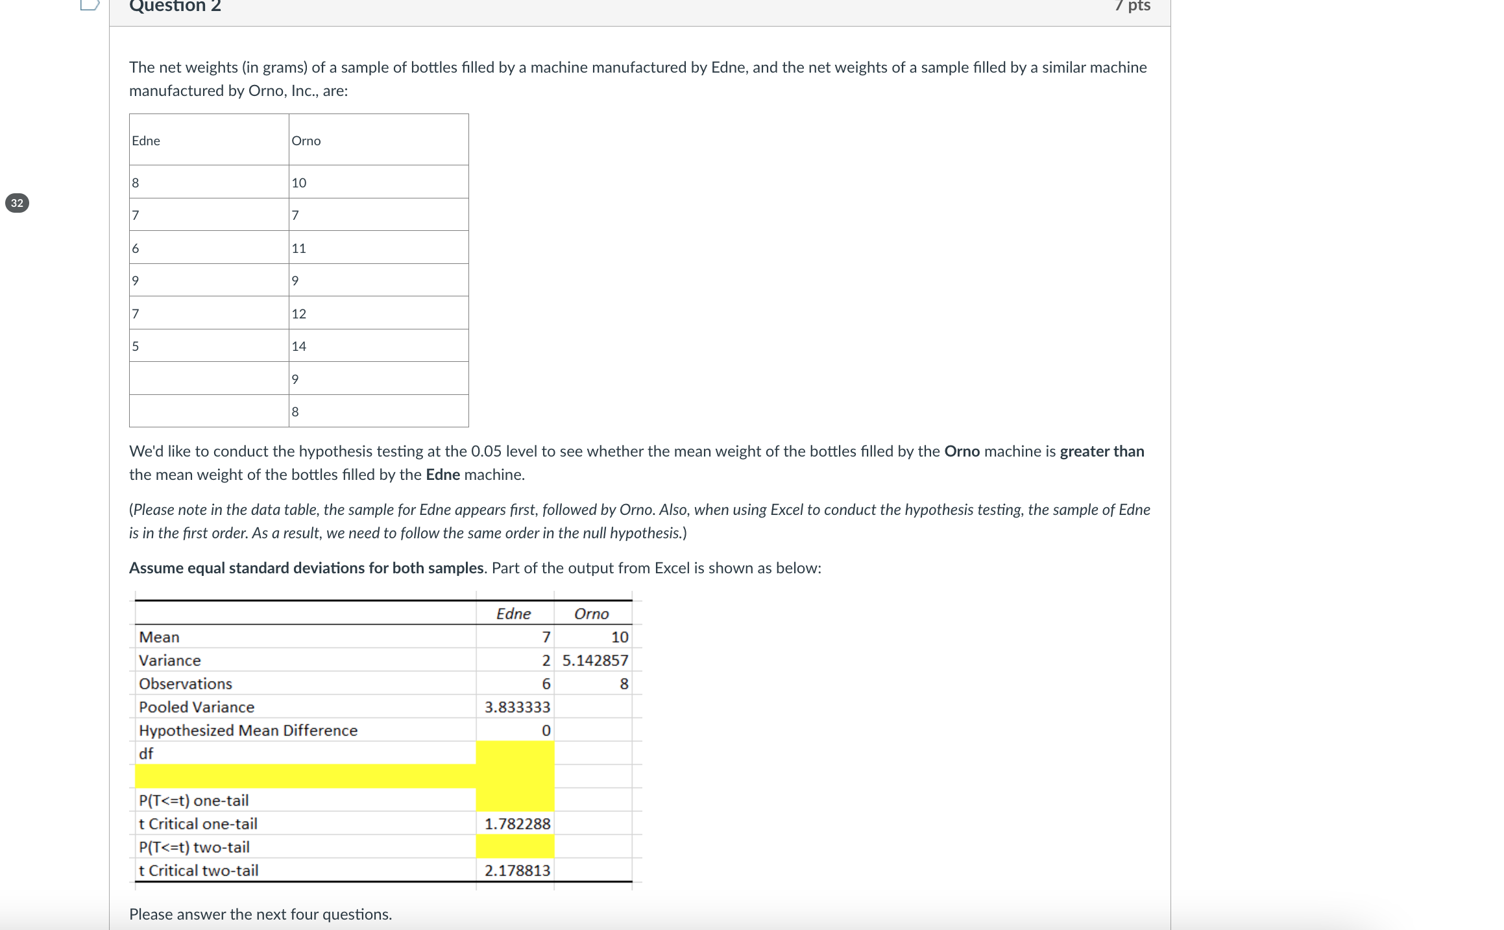Click the question counter badge showing 32
Viewport: 1504px width, 930px height.
[18, 204]
